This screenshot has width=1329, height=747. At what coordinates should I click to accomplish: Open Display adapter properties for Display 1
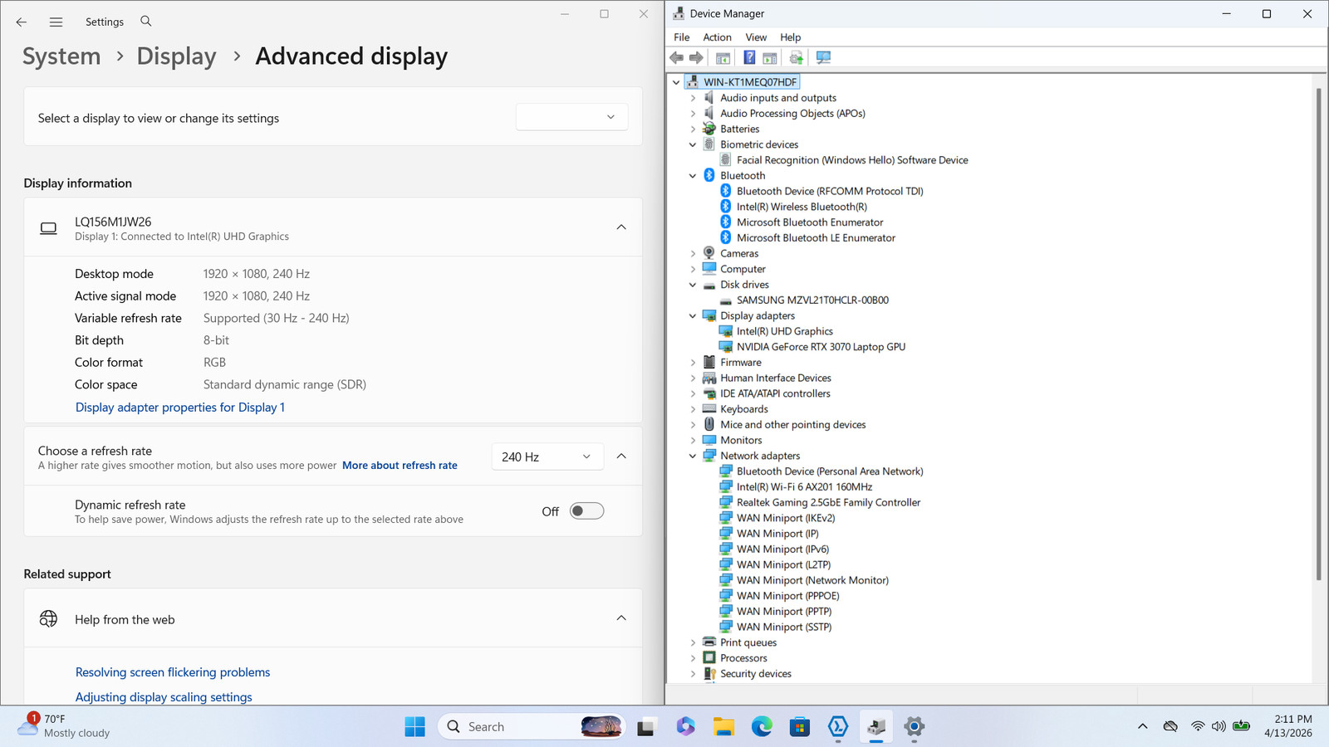point(180,408)
